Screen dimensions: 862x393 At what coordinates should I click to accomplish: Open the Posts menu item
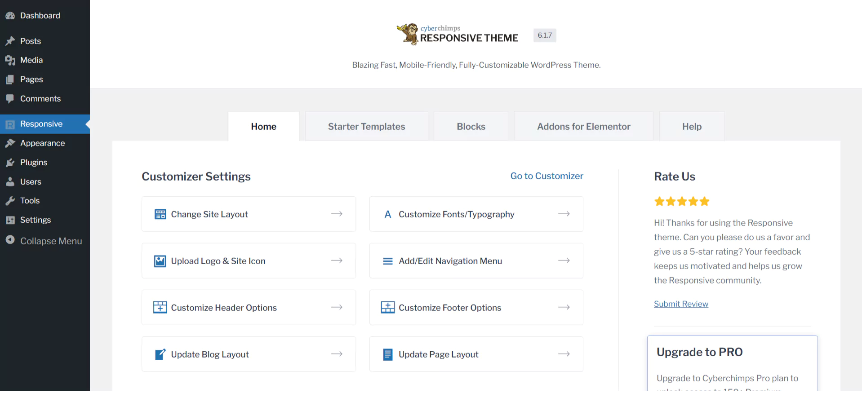click(x=45, y=41)
